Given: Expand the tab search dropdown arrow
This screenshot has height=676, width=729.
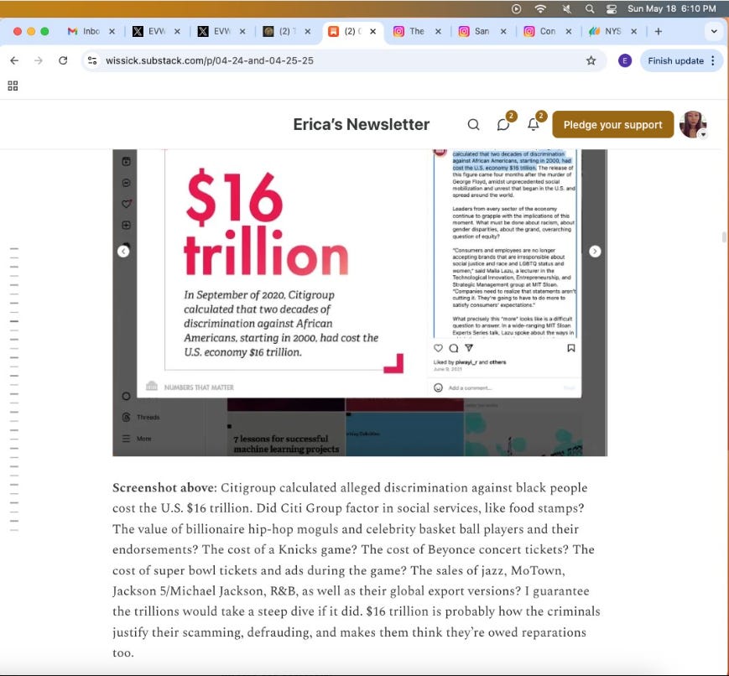Looking at the screenshot, I should point(714,32).
